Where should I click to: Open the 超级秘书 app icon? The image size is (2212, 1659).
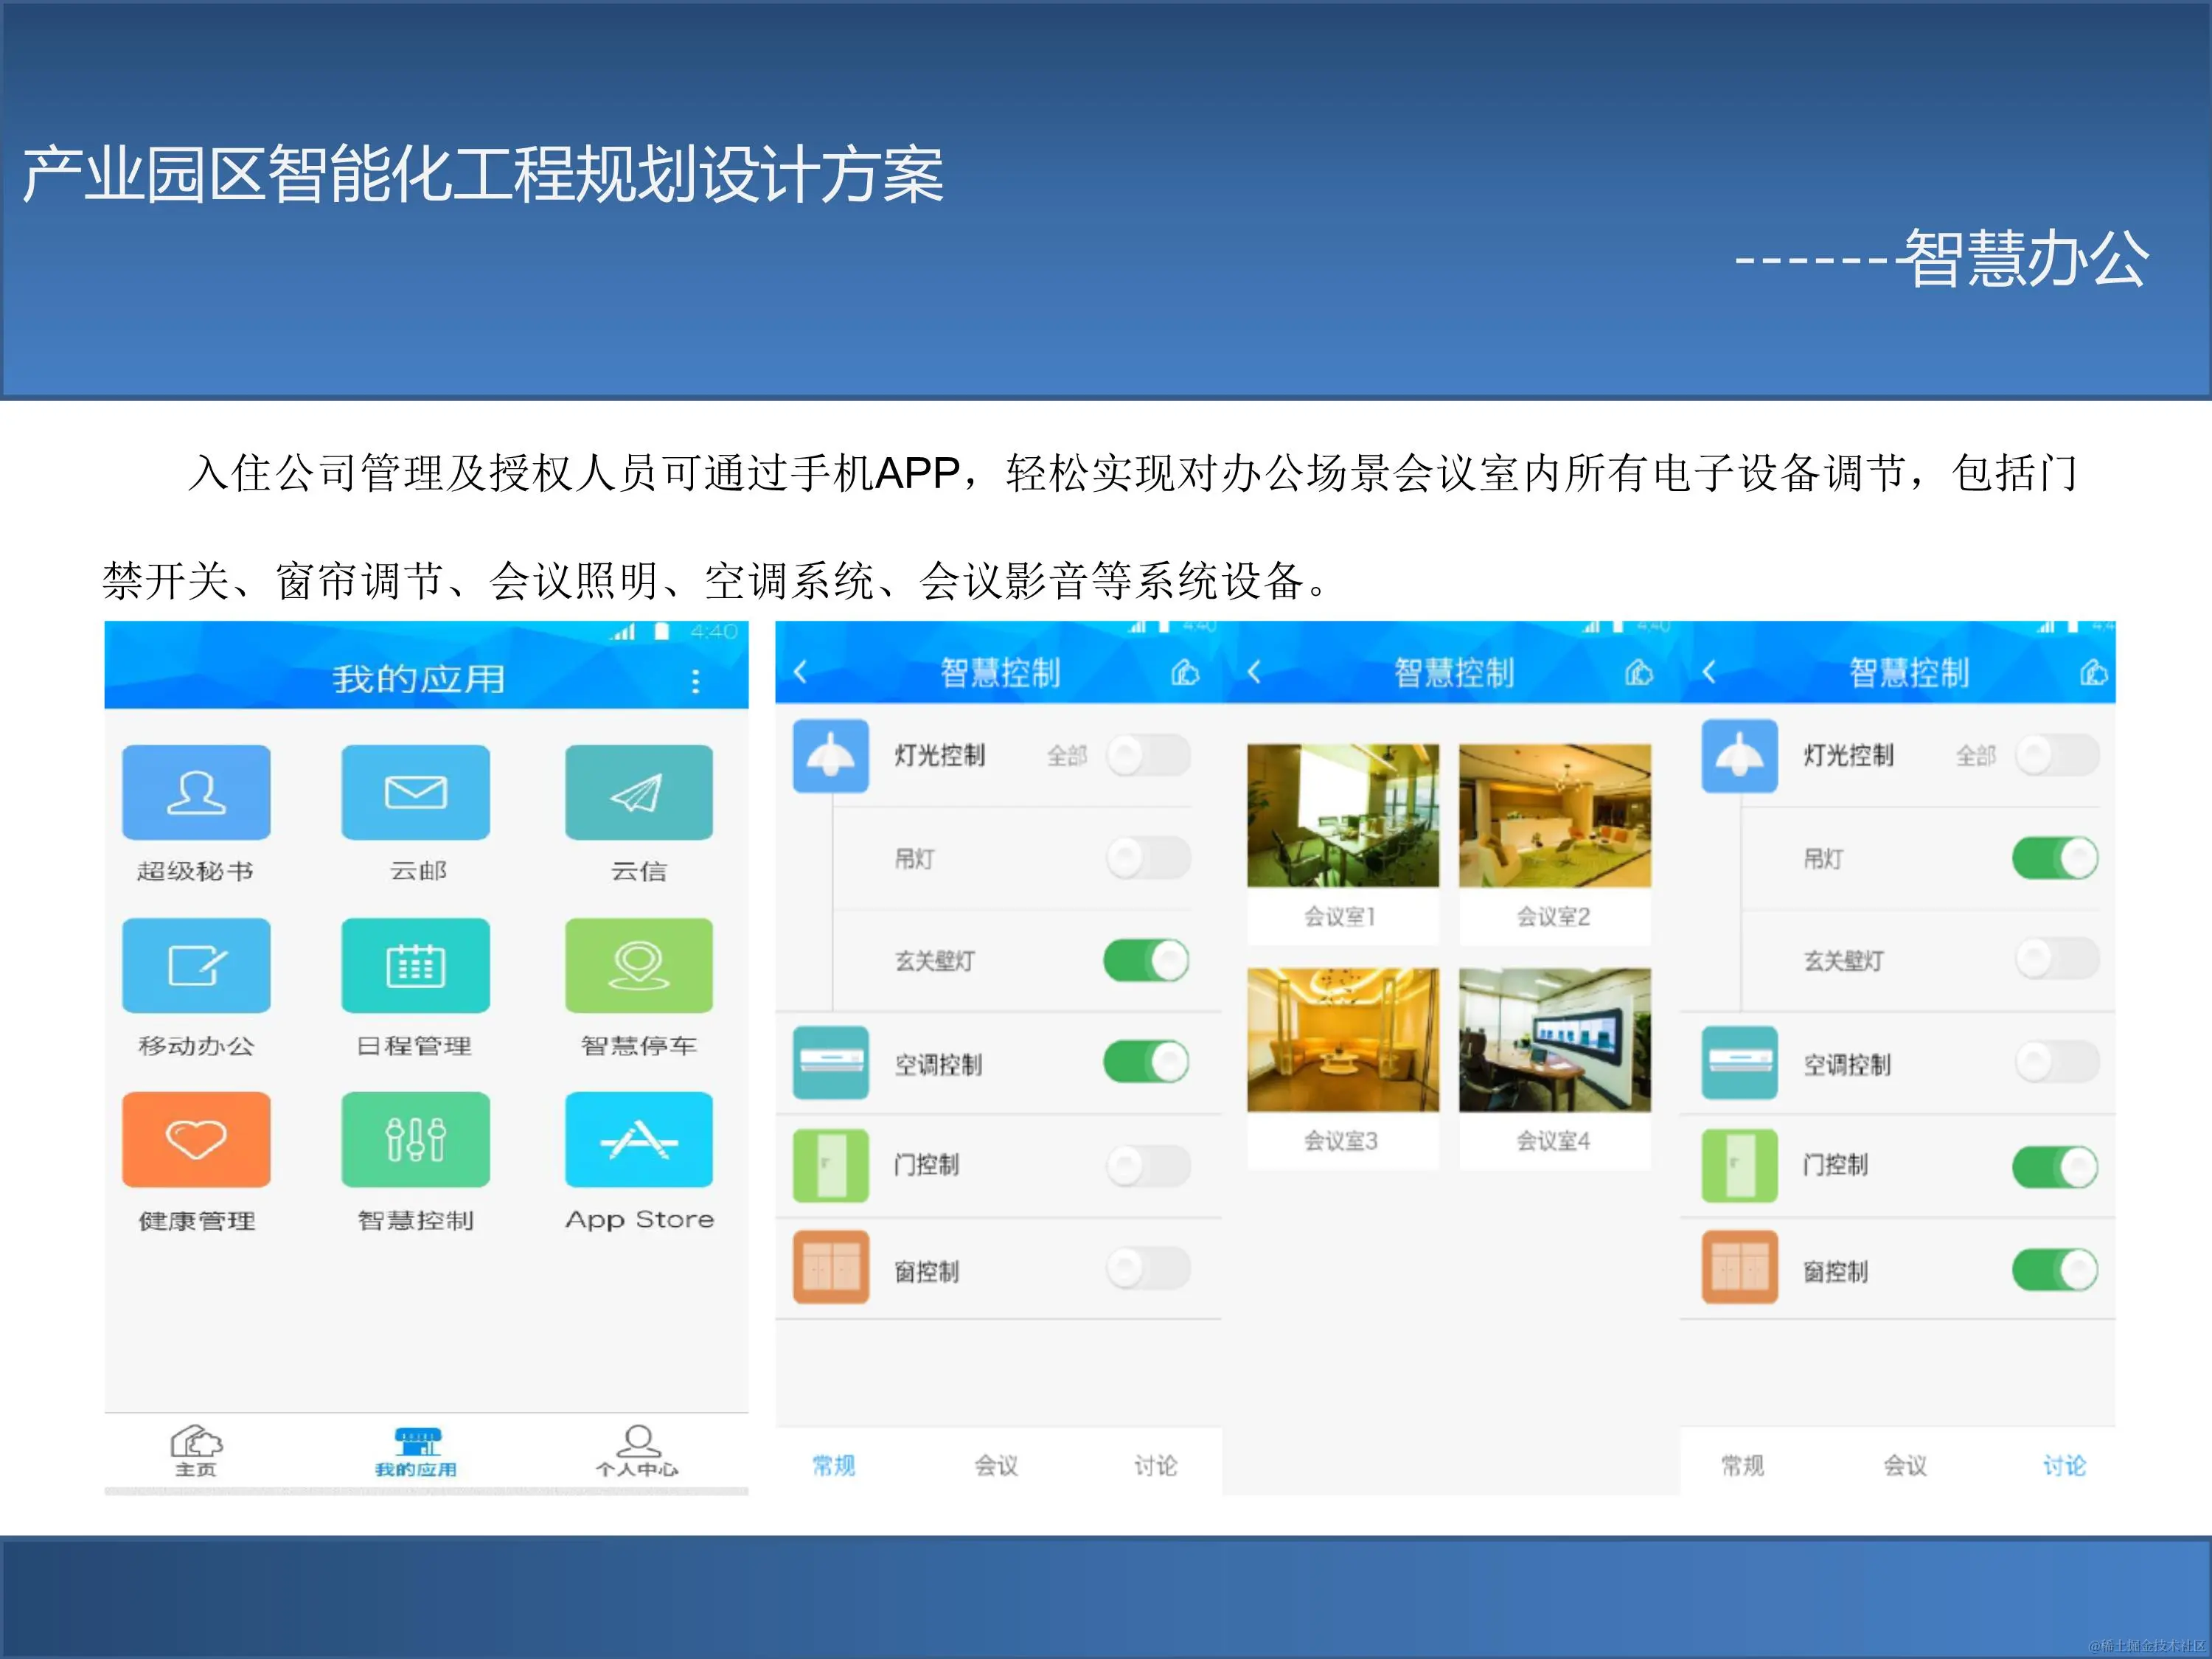point(196,793)
